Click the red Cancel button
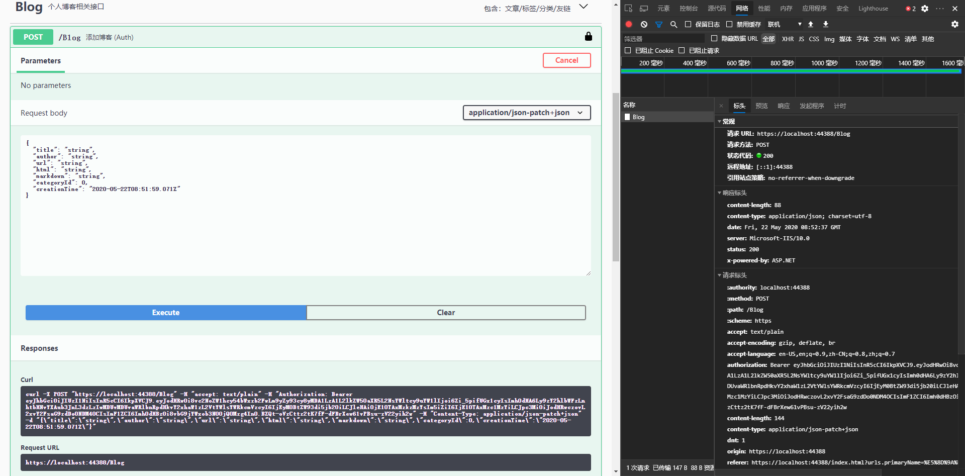 566,60
